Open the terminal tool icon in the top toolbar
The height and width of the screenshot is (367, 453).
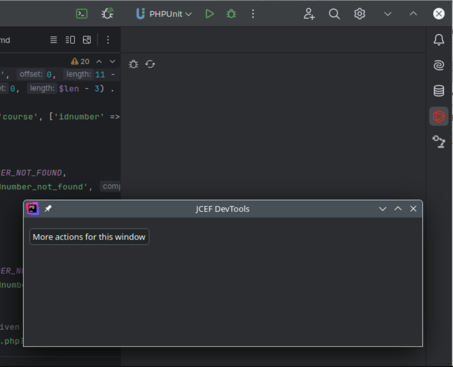82,14
